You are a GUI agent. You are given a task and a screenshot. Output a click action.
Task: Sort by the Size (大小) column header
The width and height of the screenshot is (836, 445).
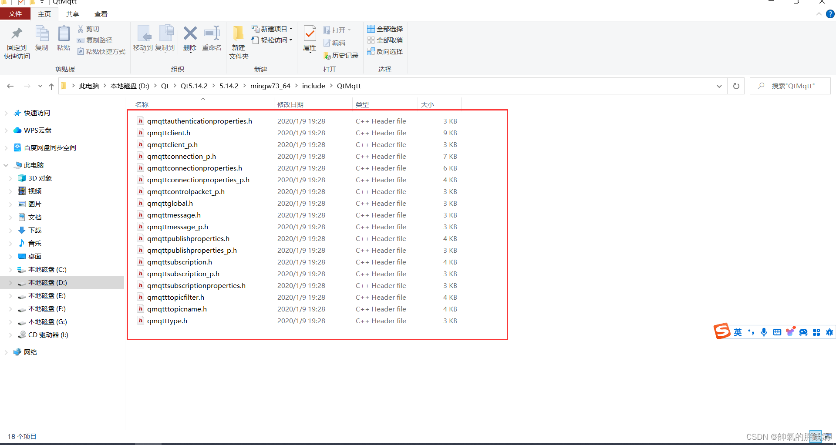(428, 104)
